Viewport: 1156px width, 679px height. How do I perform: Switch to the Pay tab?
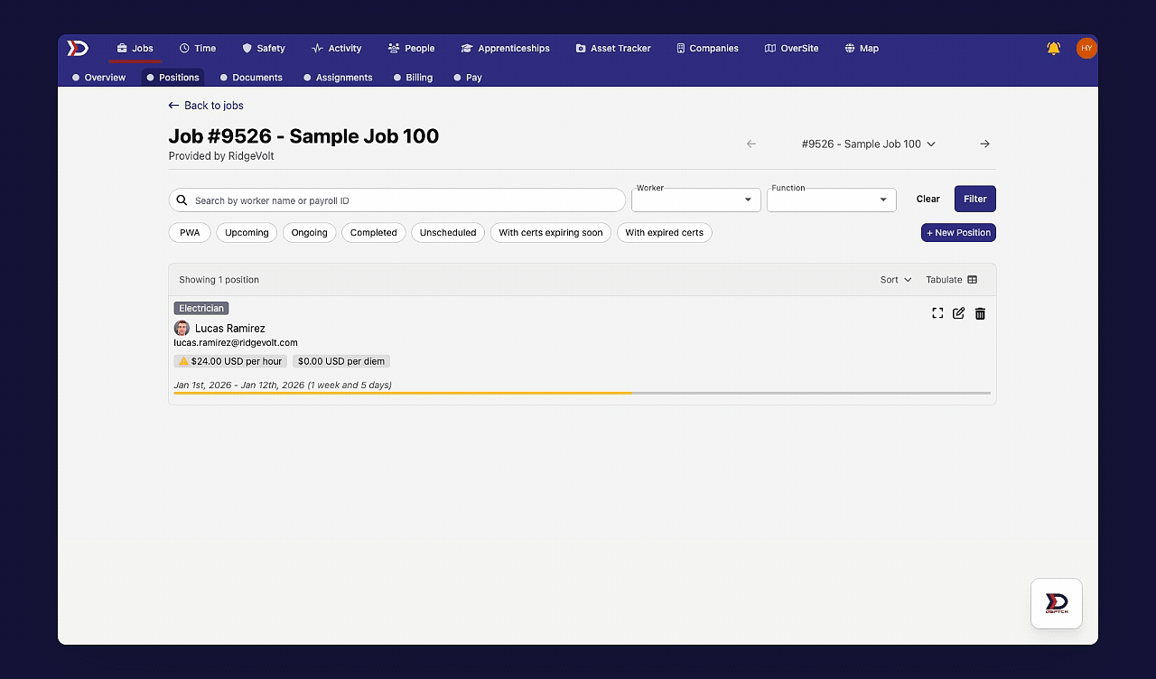click(469, 78)
